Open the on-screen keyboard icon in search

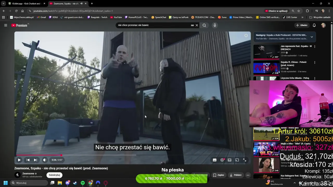tap(192, 25)
